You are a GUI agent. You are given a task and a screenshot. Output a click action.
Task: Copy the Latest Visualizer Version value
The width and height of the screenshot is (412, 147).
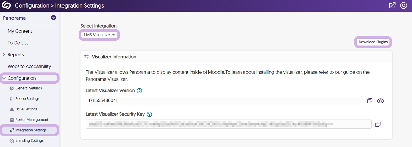370,101
